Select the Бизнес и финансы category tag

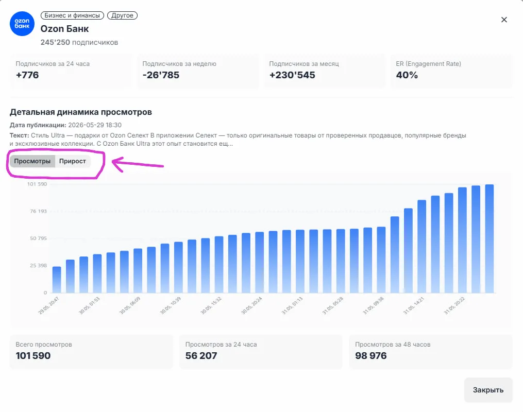72,15
